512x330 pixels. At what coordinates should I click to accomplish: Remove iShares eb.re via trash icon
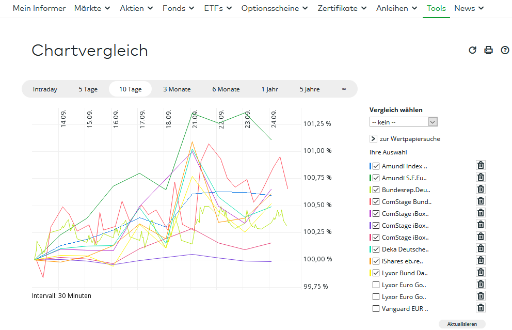tap(481, 260)
